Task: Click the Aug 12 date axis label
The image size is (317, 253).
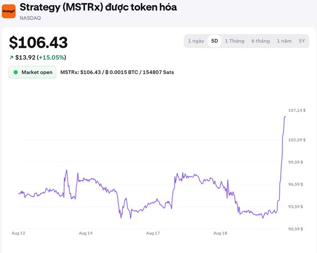Action: click(18, 233)
